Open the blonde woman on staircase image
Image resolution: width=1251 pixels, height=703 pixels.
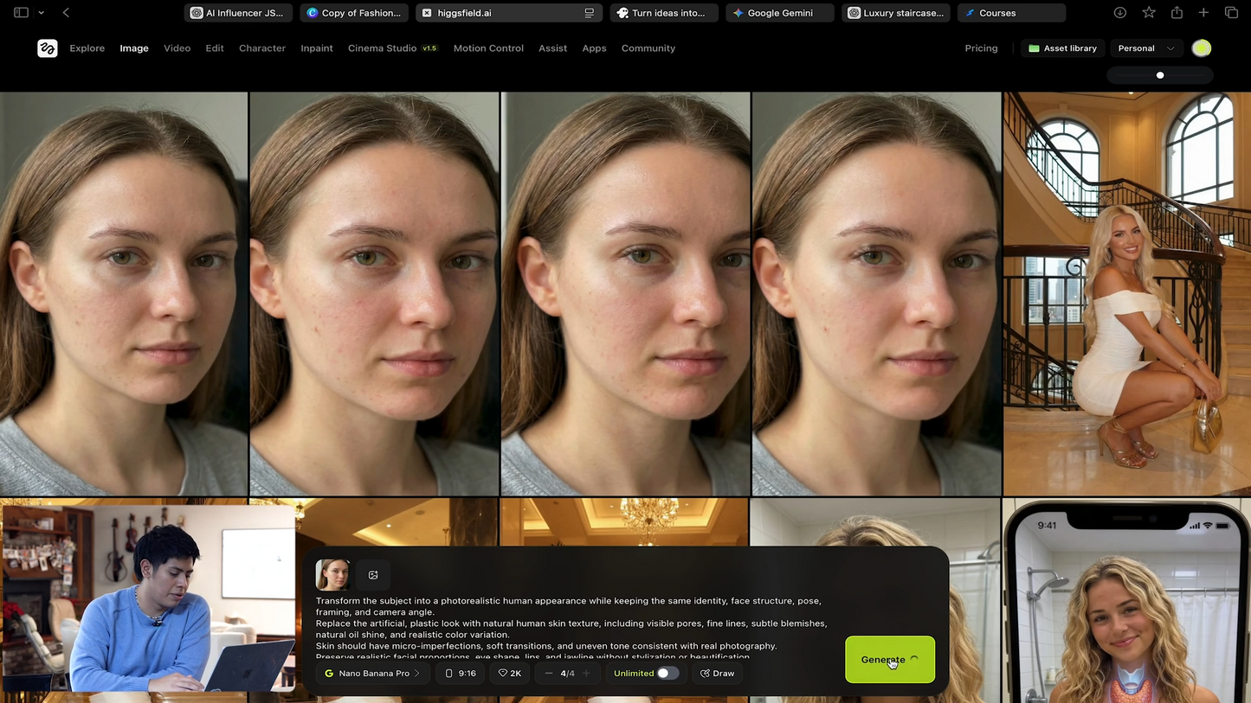[1127, 294]
